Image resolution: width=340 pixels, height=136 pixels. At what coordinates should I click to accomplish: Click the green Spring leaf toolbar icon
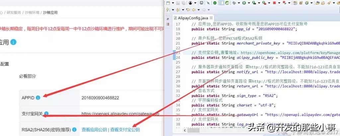point(227,3)
